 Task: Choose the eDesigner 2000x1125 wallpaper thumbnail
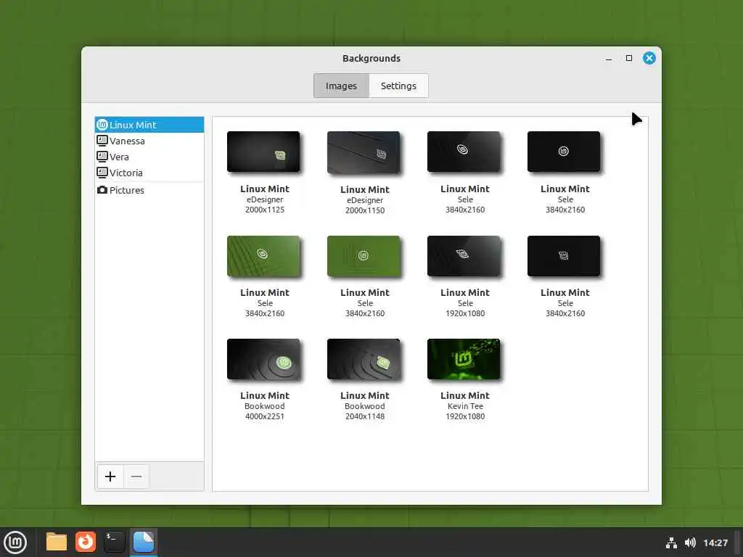click(263, 152)
